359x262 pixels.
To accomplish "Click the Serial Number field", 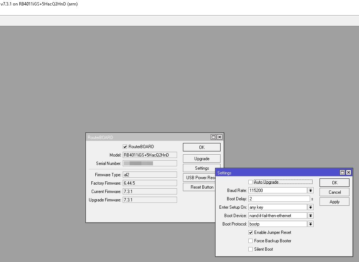I will point(150,163).
